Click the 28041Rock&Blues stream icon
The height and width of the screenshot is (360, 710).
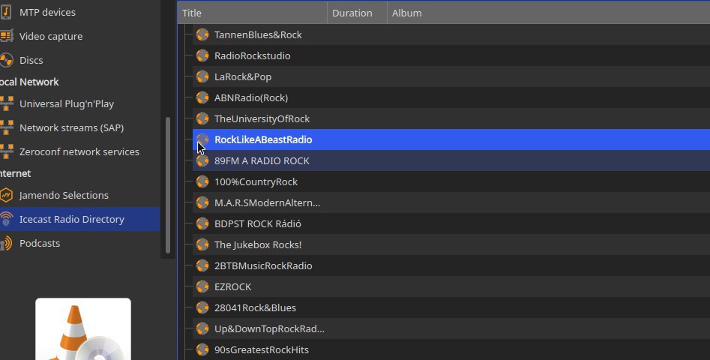tap(202, 307)
